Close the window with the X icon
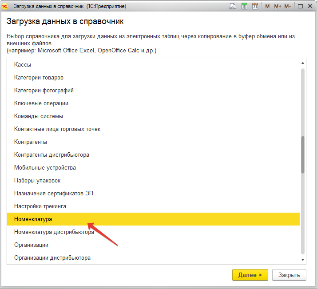Screen dimensions: 317x289 (310, 6)
